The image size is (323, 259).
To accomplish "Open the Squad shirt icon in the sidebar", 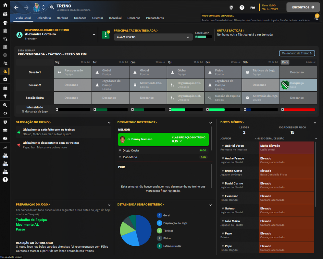I will [x=5, y=23].
